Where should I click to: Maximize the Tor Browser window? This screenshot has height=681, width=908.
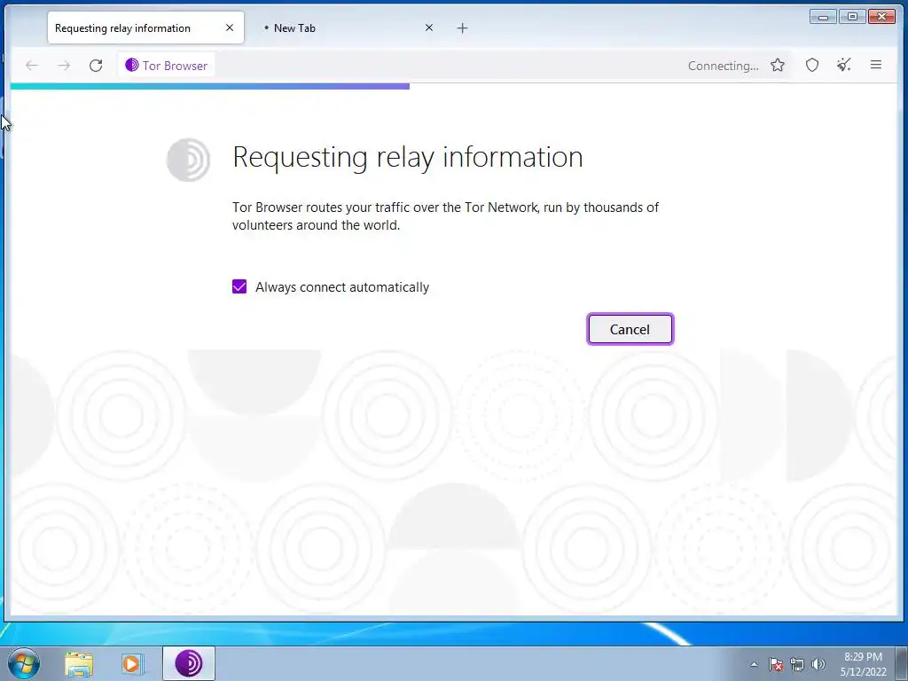[852, 16]
